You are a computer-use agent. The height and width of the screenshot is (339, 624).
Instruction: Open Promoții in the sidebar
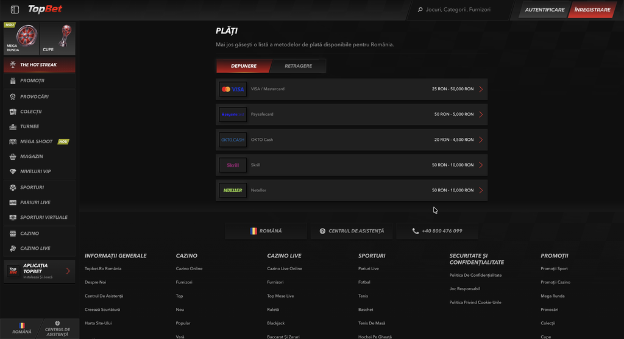pyautogui.click(x=40, y=80)
